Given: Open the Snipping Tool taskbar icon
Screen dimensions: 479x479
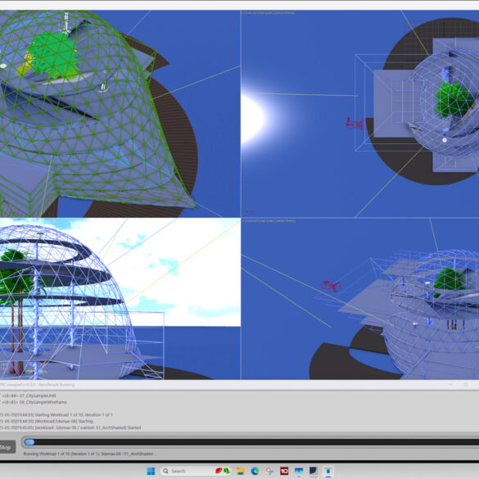Looking at the screenshot, I should (x=269, y=471).
